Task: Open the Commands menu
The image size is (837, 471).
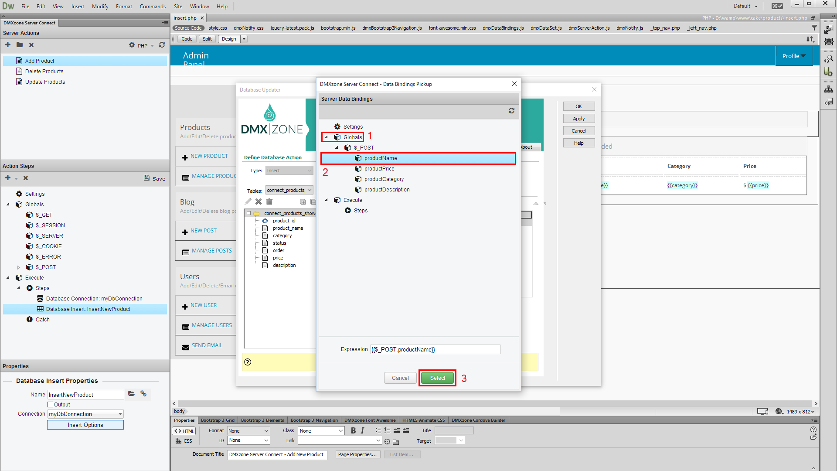Action: 153,6
